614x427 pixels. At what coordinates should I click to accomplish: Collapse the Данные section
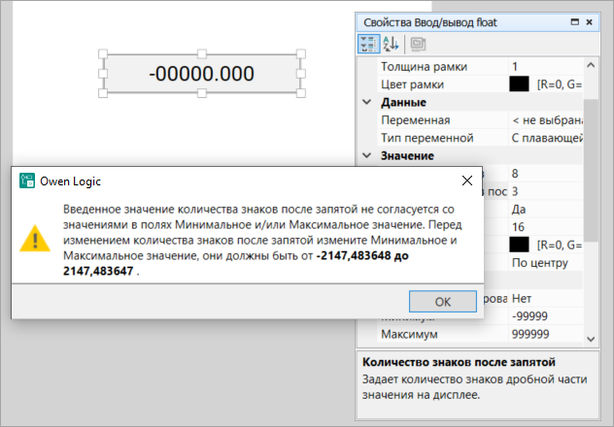366,102
